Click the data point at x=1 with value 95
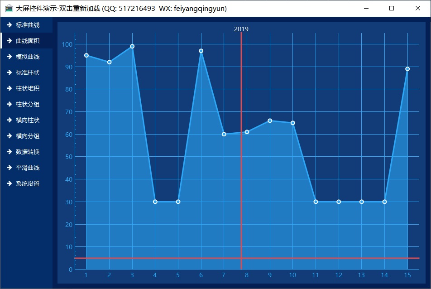Viewport: 431px width, 289px height. tap(86, 55)
